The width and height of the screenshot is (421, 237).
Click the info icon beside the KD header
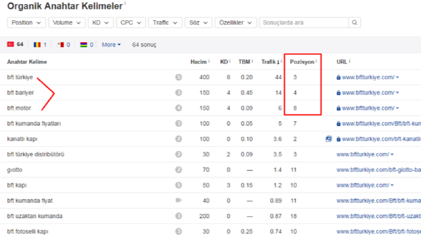pyautogui.click(x=230, y=61)
